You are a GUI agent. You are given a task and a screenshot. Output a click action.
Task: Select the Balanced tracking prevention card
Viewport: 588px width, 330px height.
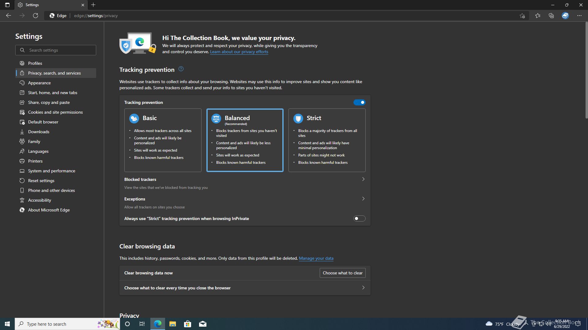pos(245,140)
